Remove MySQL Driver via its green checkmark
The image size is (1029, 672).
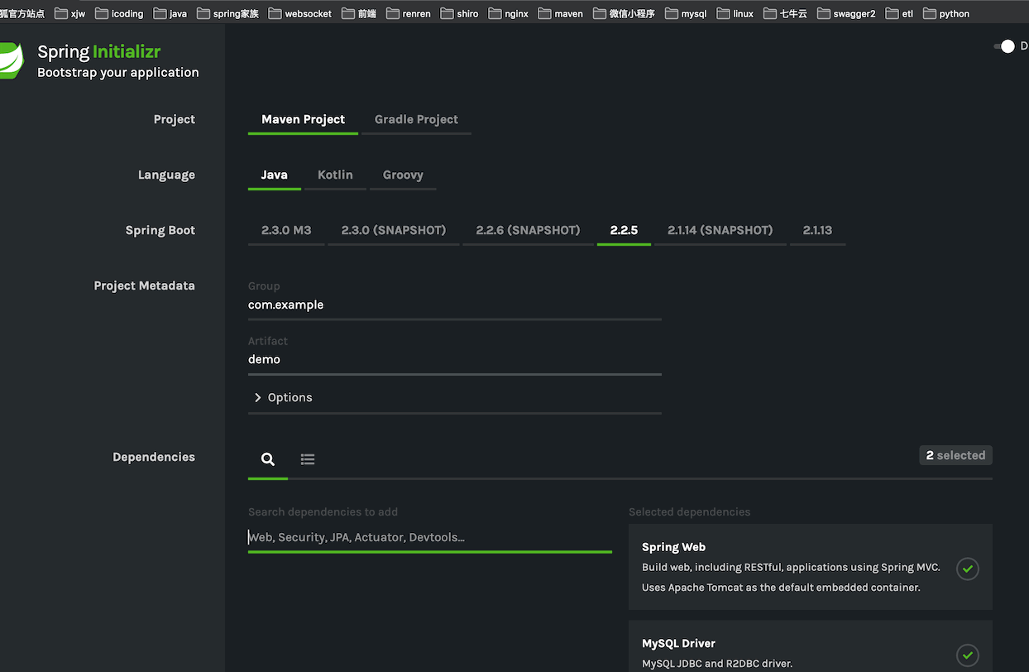point(968,655)
